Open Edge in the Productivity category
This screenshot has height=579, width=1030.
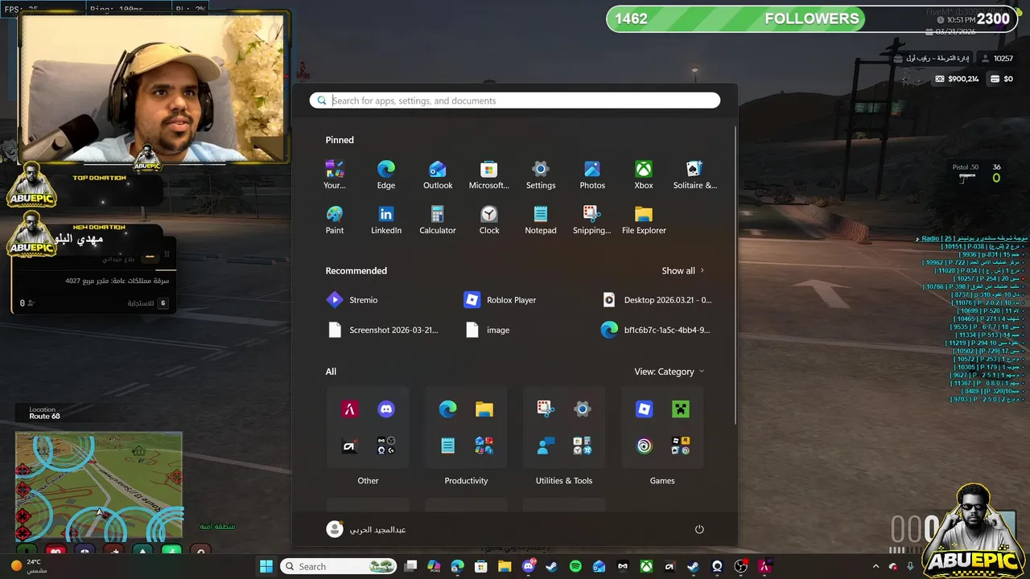point(448,409)
